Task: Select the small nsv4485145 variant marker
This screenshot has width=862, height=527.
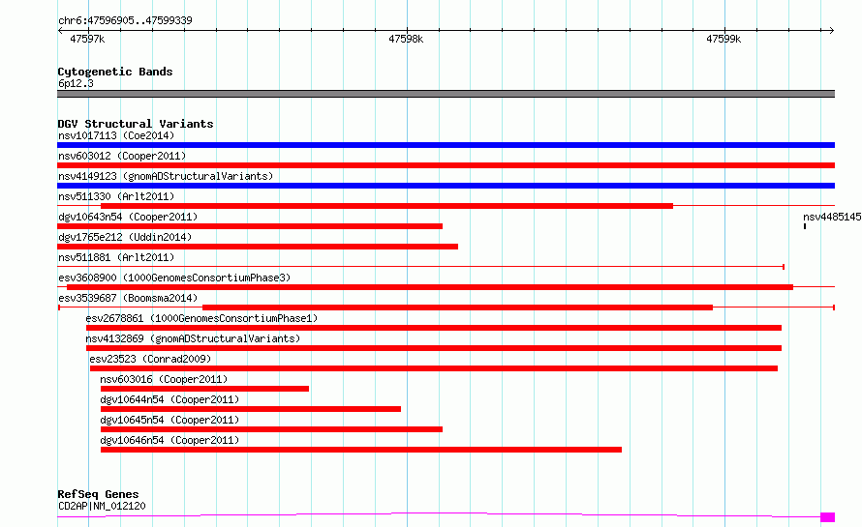Action: pyautogui.click(x=805, y=226)
